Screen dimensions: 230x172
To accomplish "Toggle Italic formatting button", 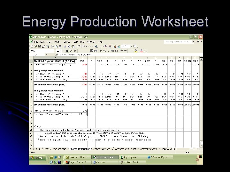I will [71, 51].
